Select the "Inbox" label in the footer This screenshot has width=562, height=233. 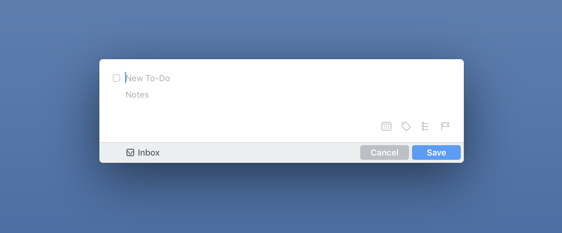(149, 152)
